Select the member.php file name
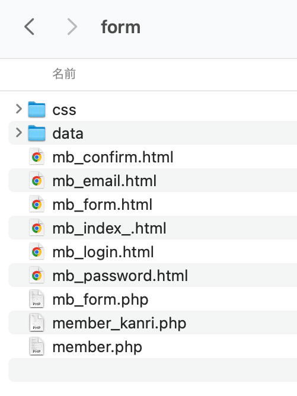The image size is (297, 396). click(x=97, y=347)
